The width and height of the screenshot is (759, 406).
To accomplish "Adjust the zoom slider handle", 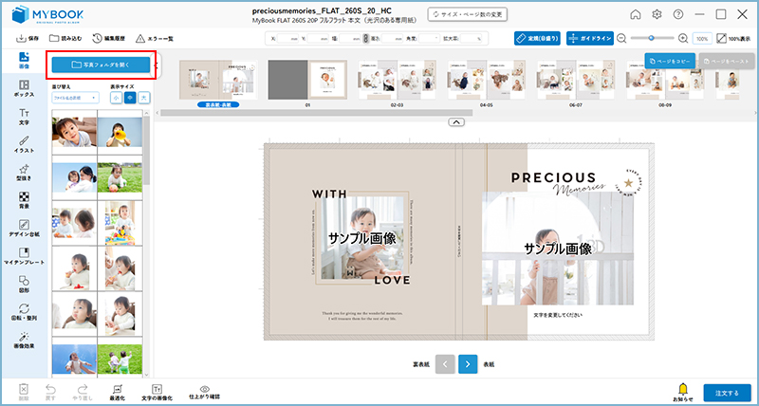I will coord(652,38).
